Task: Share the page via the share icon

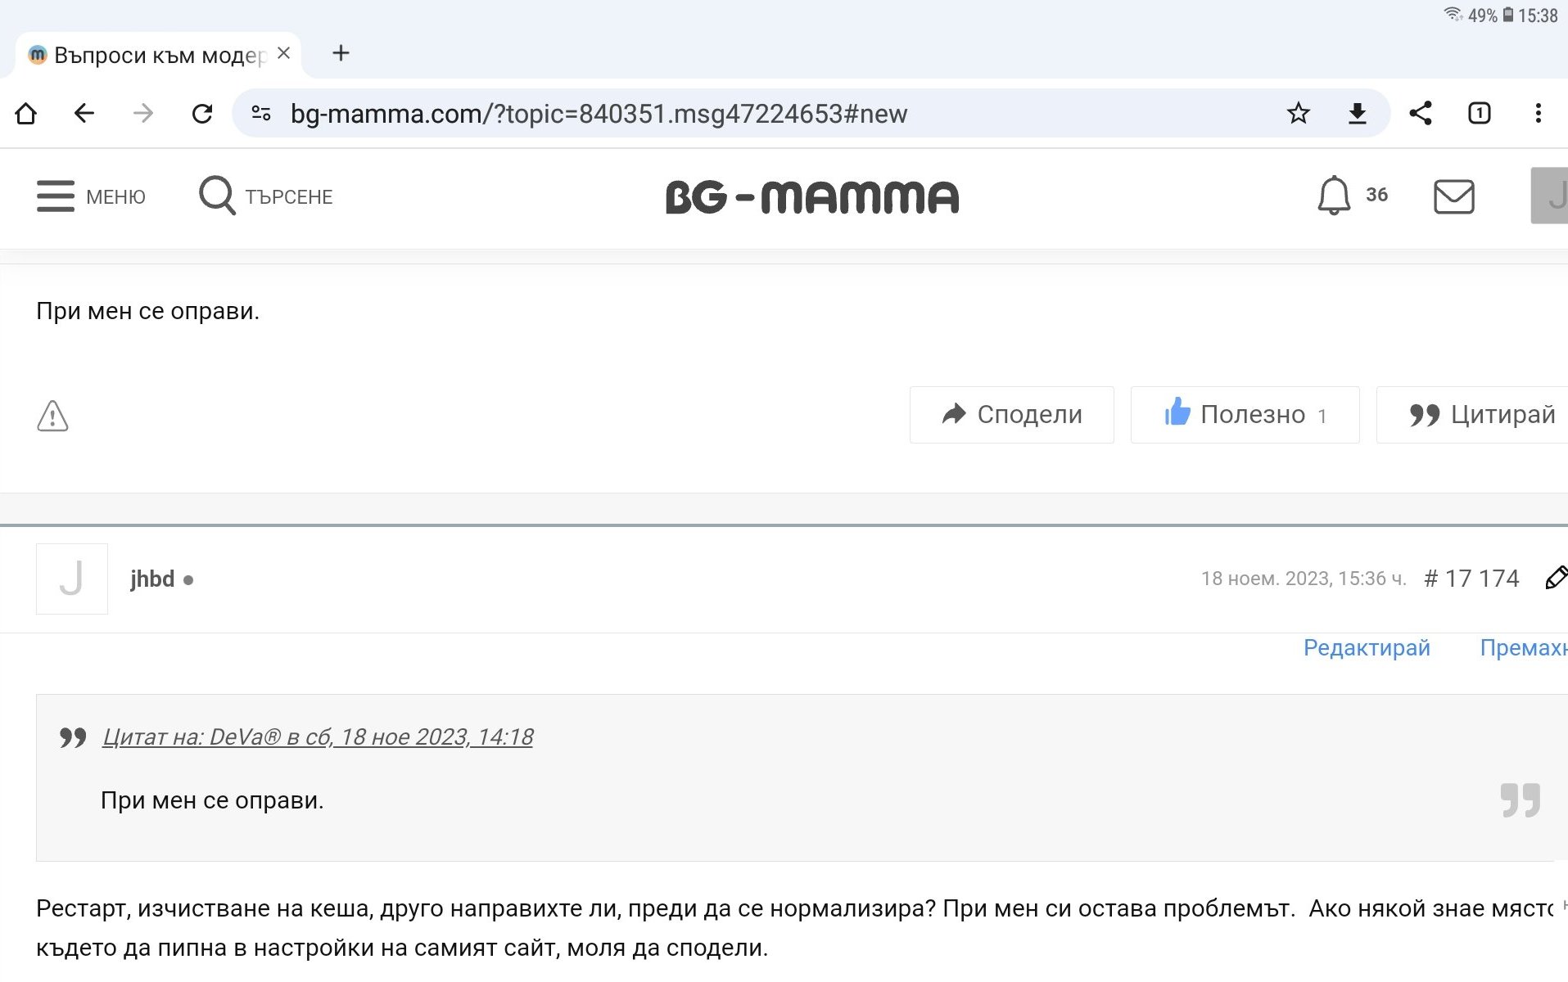Action: (x=1421, y=113)
